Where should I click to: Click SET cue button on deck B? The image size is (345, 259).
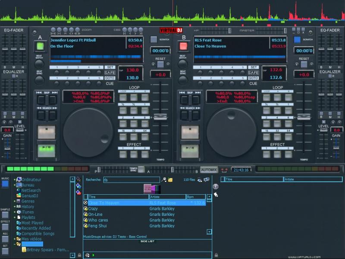(253, 67)
